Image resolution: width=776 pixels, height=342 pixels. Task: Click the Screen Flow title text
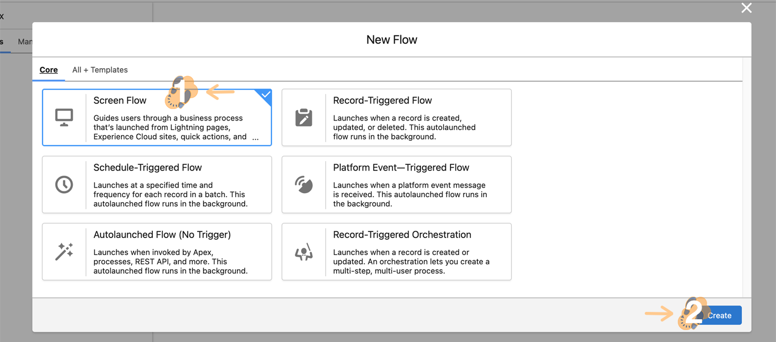click(x=120, y=101)
